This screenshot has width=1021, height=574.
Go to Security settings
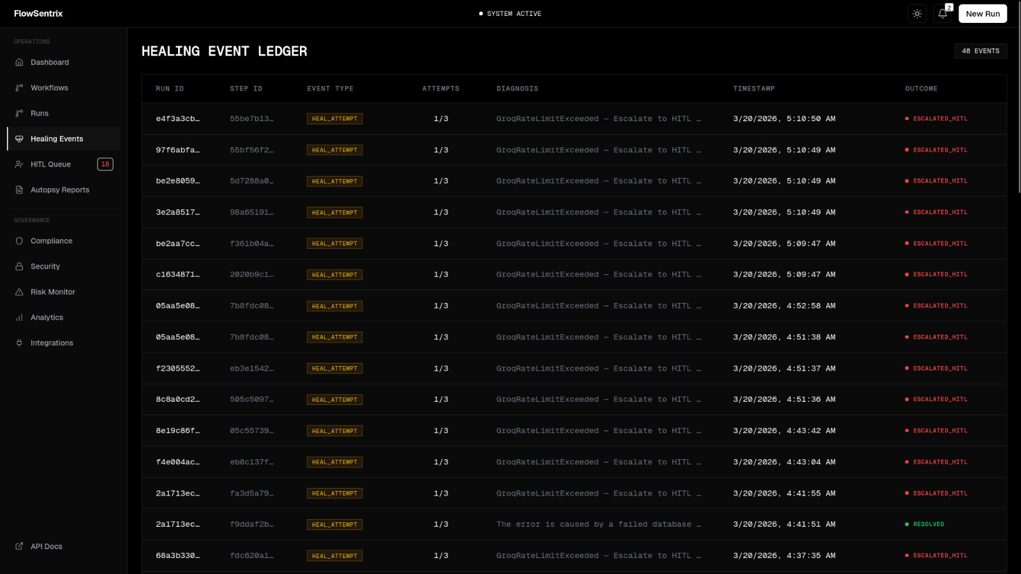[63, 267]
